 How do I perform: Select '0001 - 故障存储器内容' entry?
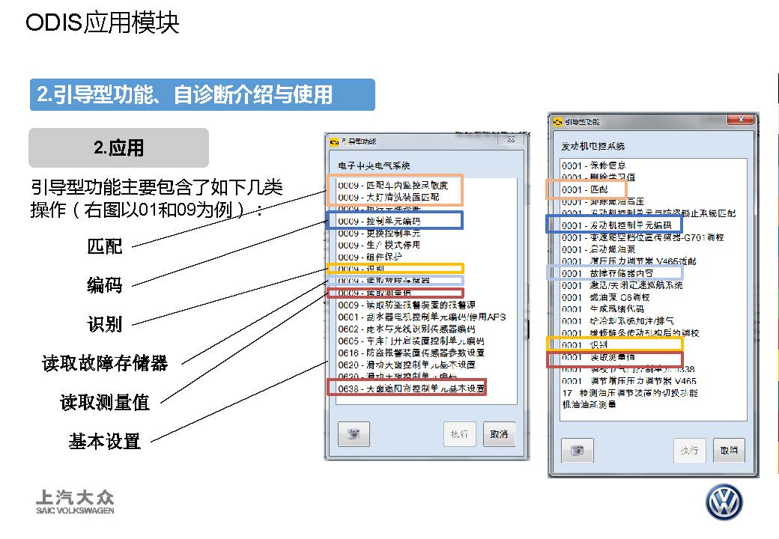[607, 273]
